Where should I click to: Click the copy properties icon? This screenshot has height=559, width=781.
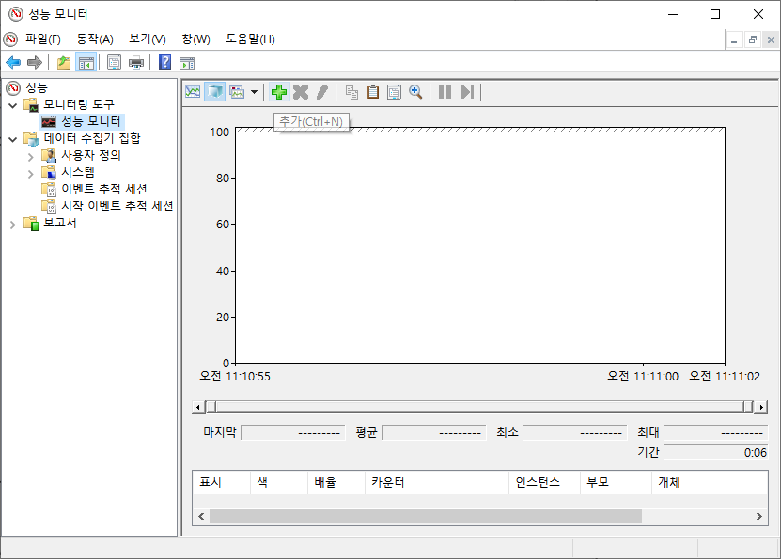pos(351,92)
